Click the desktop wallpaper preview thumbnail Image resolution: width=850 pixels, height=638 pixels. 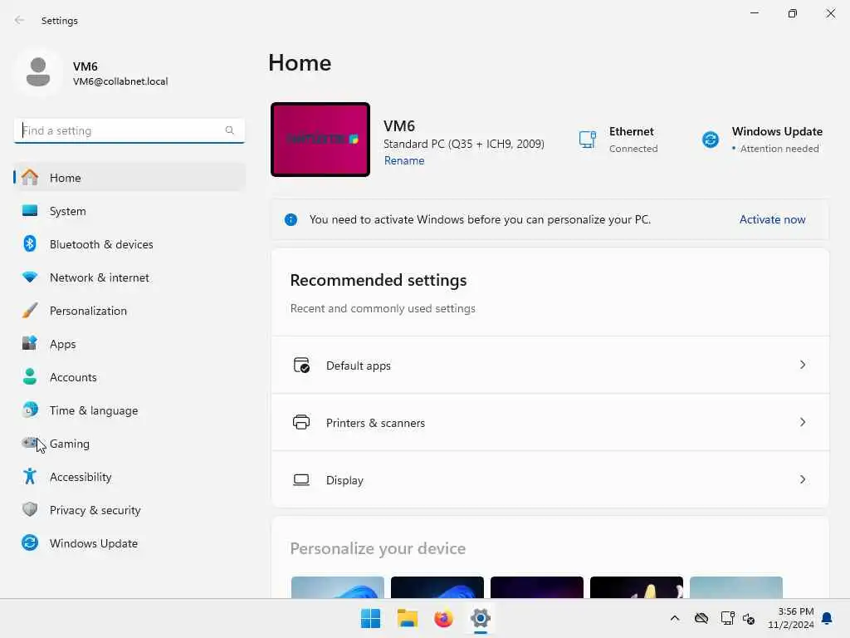(x=320, y=140)
